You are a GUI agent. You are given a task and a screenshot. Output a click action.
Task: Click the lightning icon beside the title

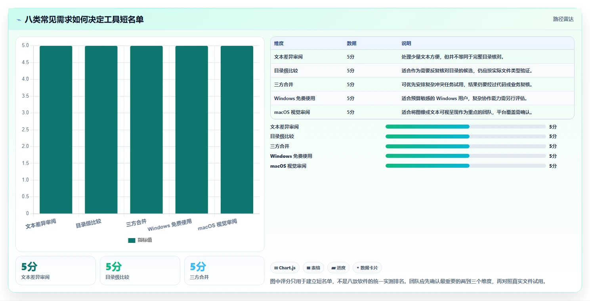pyautogui.click(x=19, y=20)
